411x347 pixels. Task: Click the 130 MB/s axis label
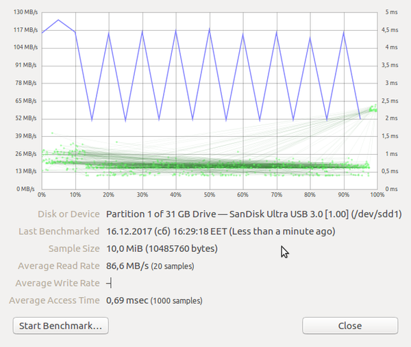(26, 12)
